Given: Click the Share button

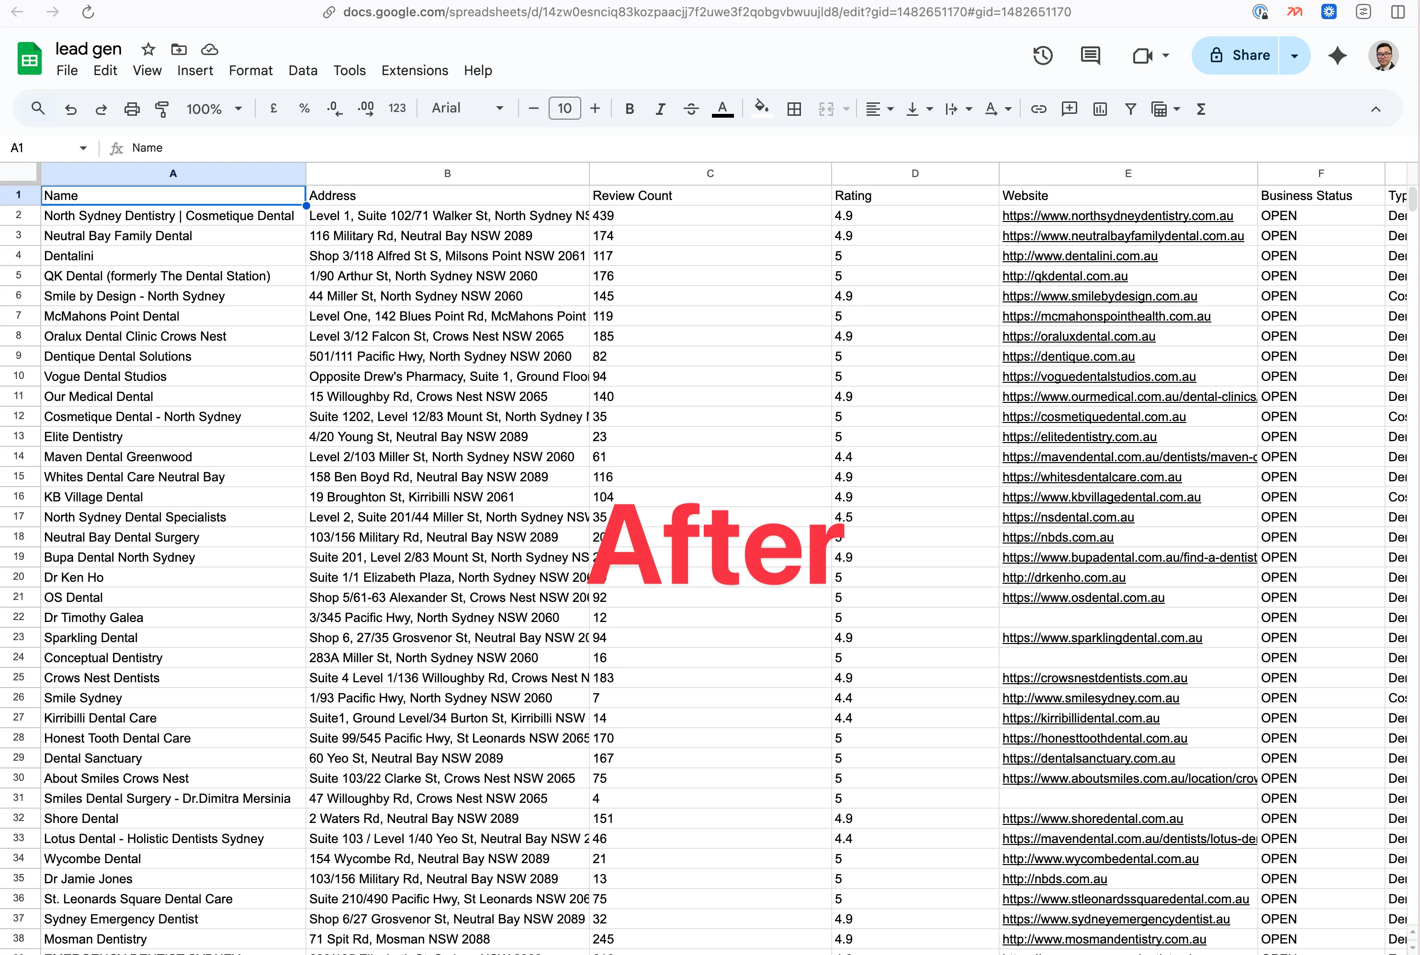Looking at the screenshot, I should click(x=1239, y=56).
